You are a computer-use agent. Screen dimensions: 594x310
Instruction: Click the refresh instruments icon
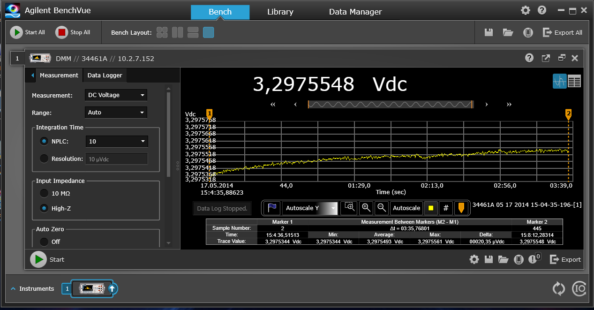[559, 288]
